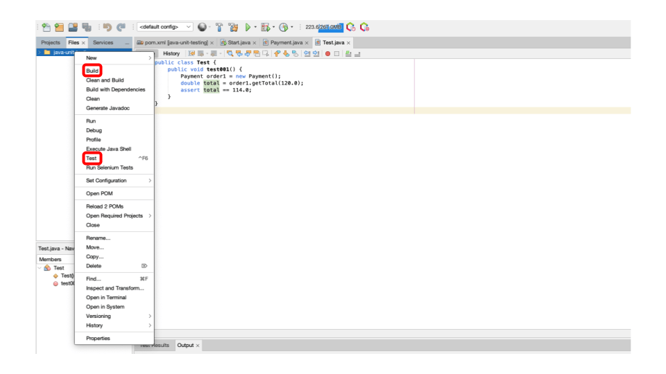Select Test in the context menu

[92, 159]
